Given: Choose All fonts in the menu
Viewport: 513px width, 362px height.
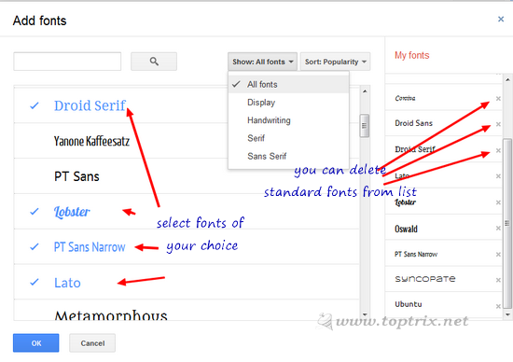Looking at the screenshot, I should pos(288,85).
